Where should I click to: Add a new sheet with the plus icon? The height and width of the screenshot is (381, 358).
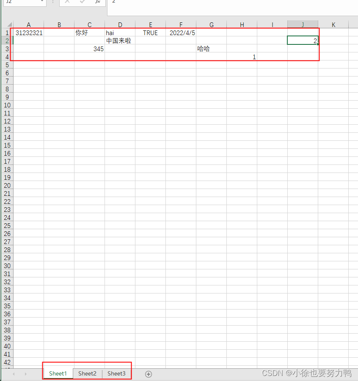click(149, 374)
